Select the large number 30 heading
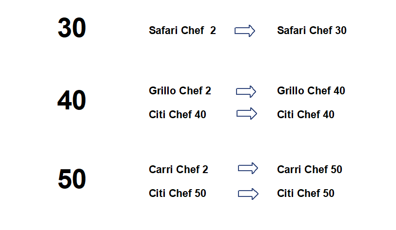The width and height of the screenshot is (396, 230). click(72, 28)
